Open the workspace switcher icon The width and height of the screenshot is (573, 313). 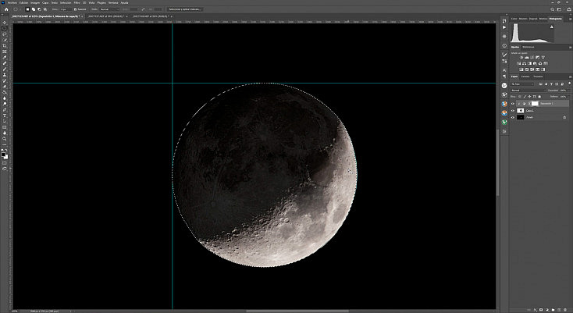point(560,9)
